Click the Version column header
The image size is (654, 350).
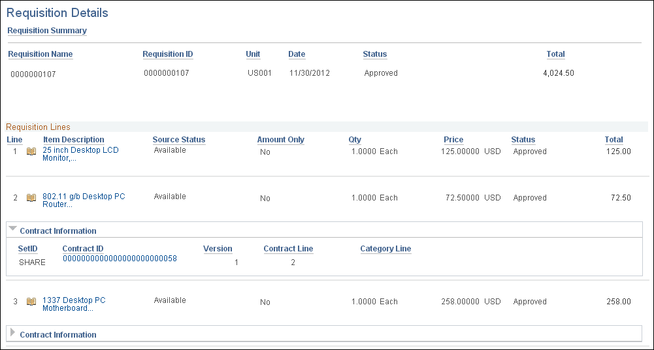[x=218, y=249]
